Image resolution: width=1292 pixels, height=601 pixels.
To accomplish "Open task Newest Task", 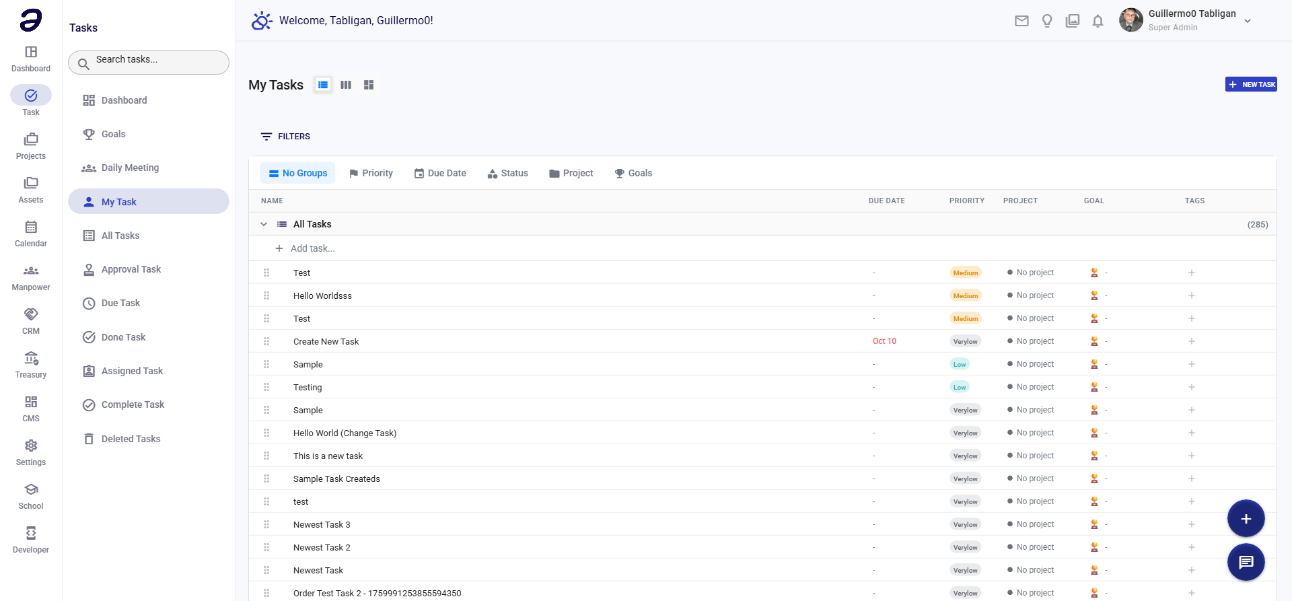I will [318, 570].
